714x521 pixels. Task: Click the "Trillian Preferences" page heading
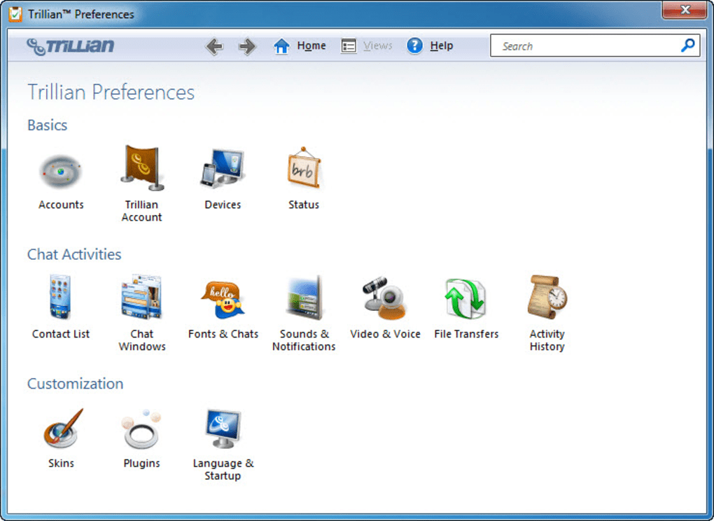[x=111, y=92]
